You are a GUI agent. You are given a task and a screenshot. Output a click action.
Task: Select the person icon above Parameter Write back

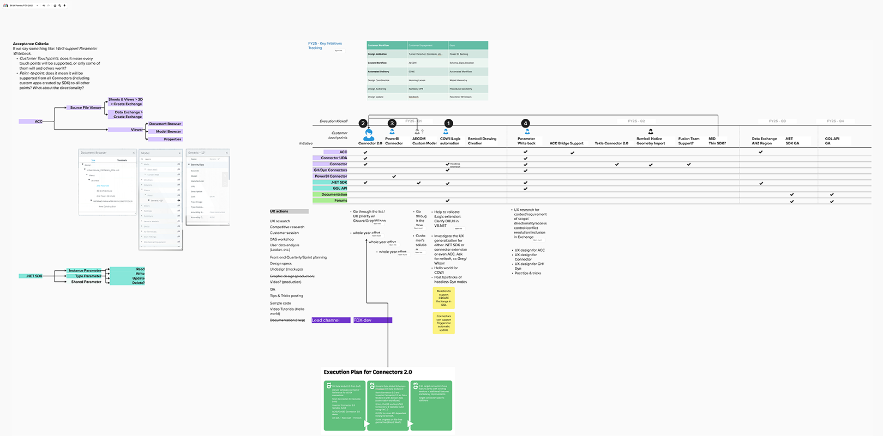click(x=527, y=131)
